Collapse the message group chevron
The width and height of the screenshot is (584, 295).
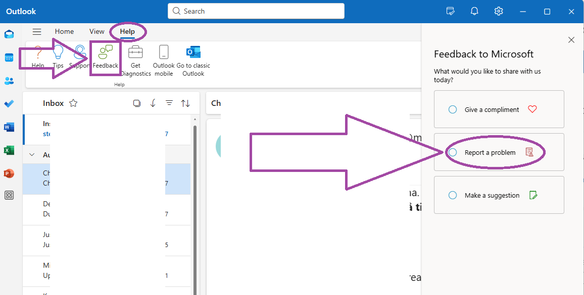(x=32, y=154)
